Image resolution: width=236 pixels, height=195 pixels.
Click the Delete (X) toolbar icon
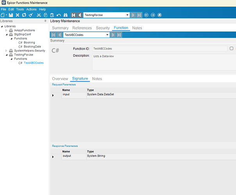tap(18, 15)
